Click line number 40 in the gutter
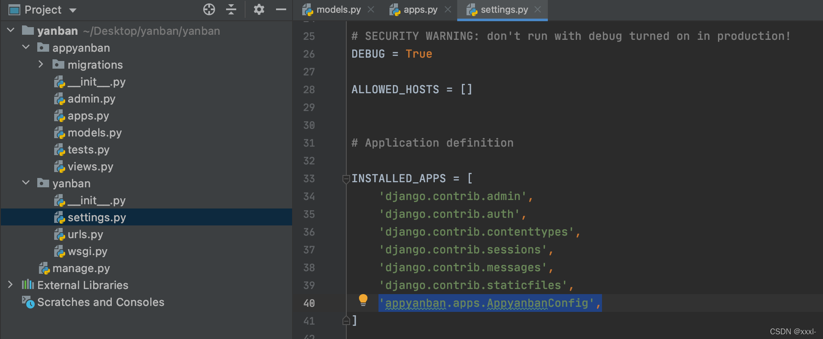This screenshot has width=823, height=339. 309,303
